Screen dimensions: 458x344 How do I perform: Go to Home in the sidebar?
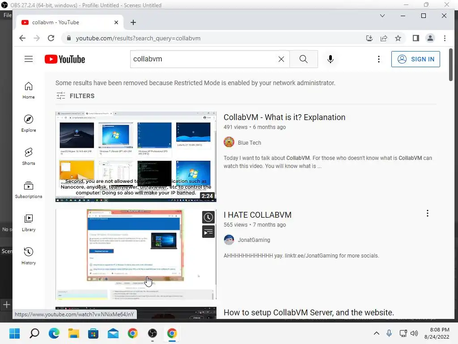[x=29, y=90]
